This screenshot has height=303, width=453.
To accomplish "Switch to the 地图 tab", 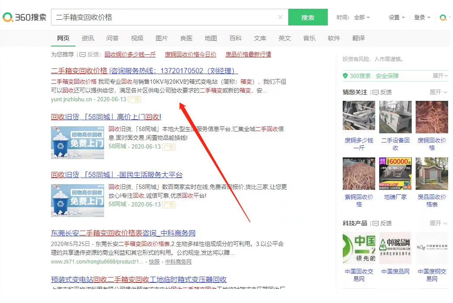I will coord(211,38).
